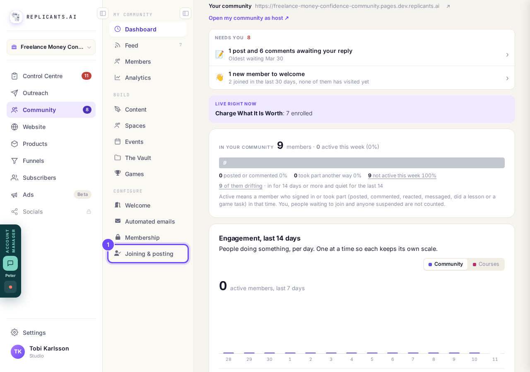Screen dimensions: 530x372
Task: Click the community URL text
Action: point(347,6)
